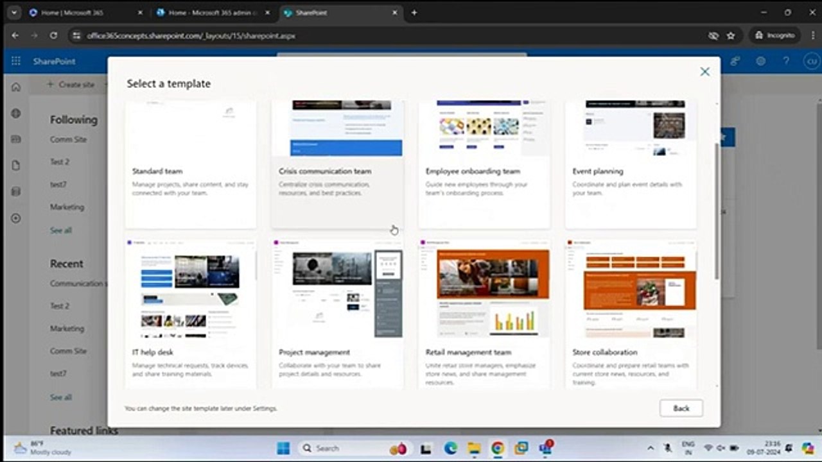Open the Copilot icon on the taskbar
Screen dimensions: 822x462
(807, 448)
